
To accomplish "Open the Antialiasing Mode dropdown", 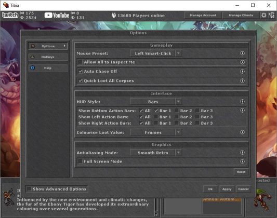I will tap(156, 153).
